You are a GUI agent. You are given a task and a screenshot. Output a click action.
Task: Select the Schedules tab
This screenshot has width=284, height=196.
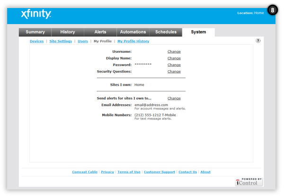tap(166, 32)
